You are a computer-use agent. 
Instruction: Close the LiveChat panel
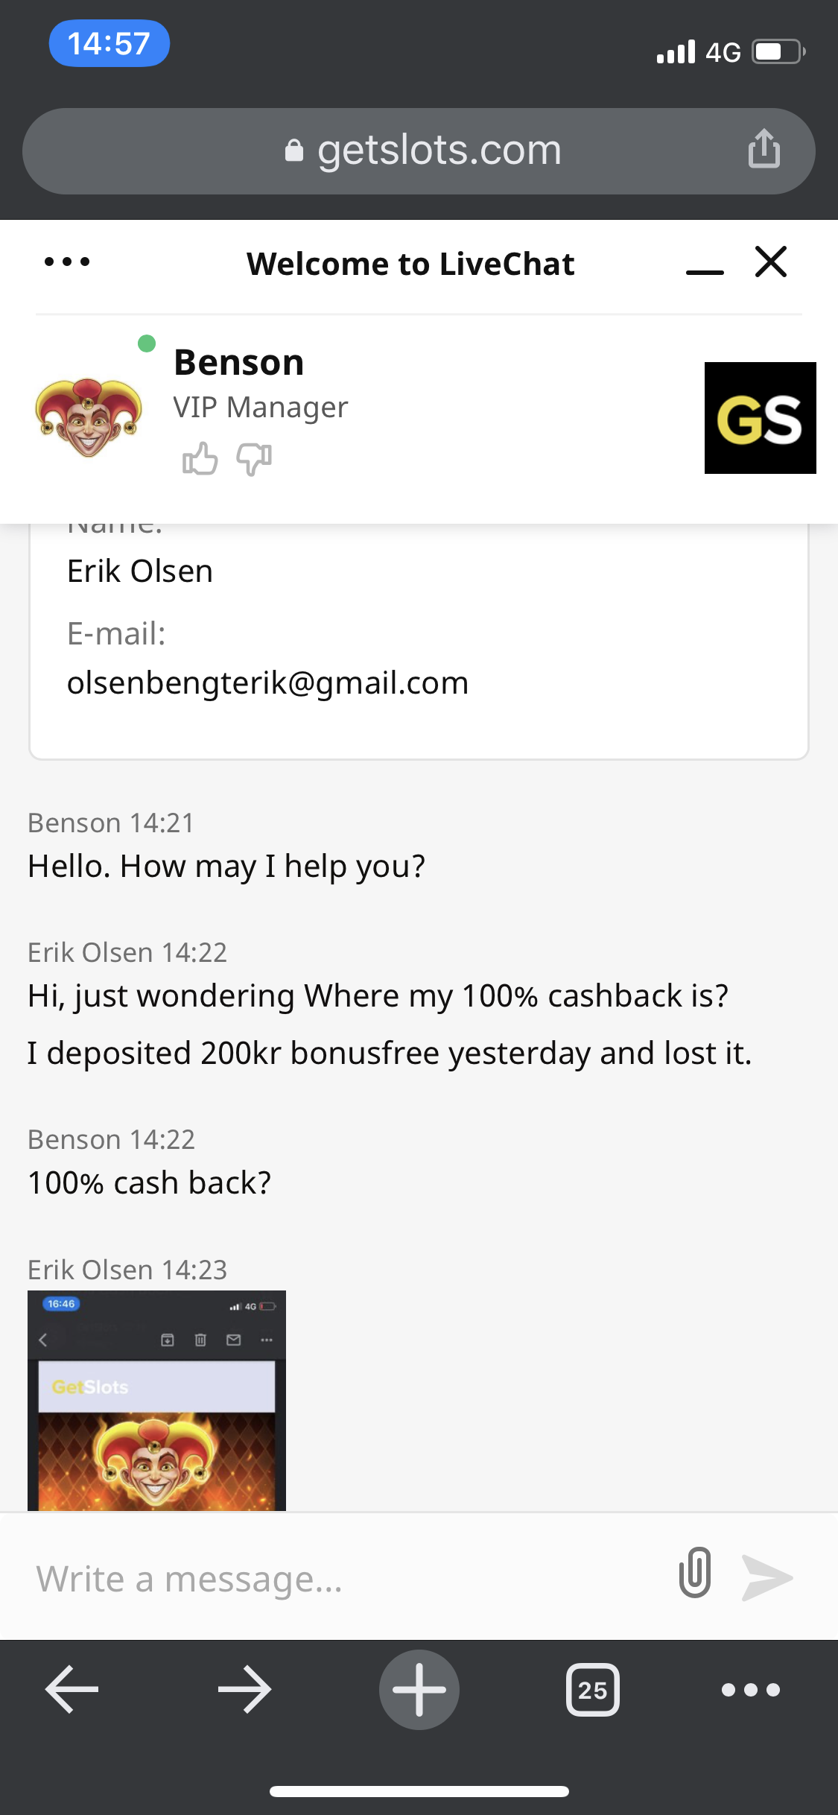pos(771,262)
